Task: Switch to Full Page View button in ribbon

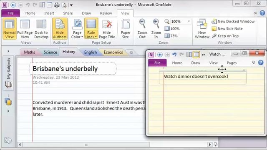Action: (x=25, y=29)
